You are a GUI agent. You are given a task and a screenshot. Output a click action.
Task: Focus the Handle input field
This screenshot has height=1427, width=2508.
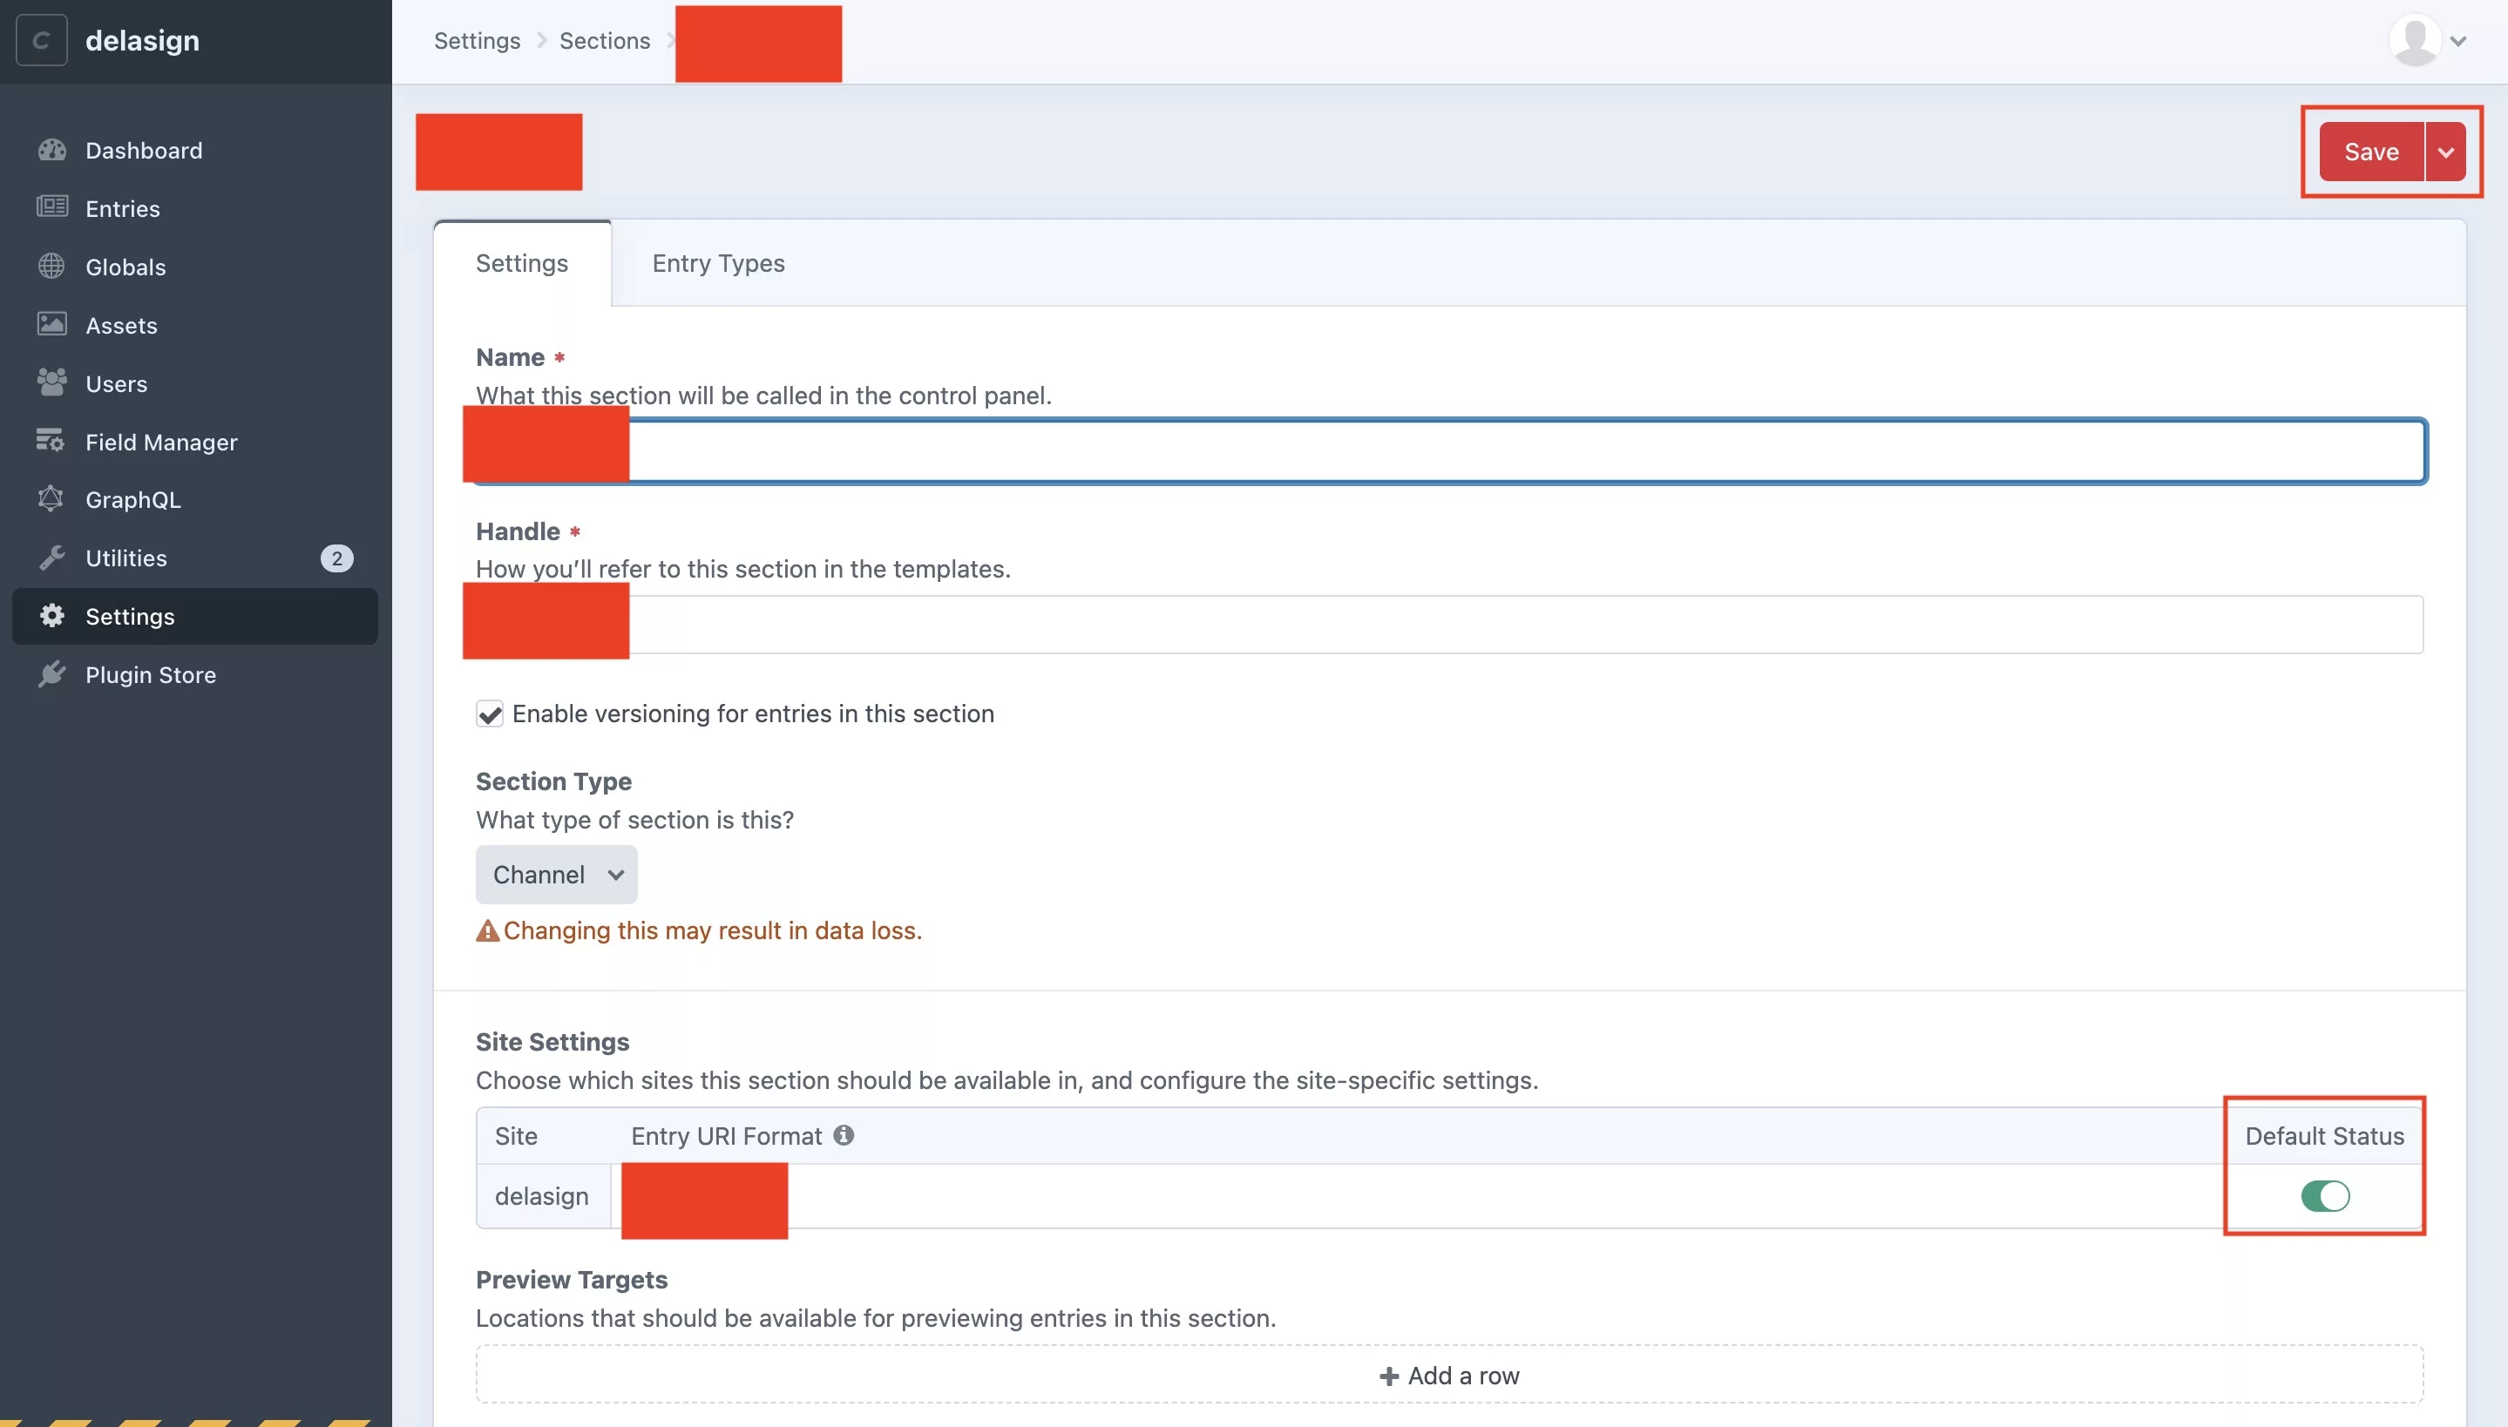pyautogui.click(x=1449, y=625)
